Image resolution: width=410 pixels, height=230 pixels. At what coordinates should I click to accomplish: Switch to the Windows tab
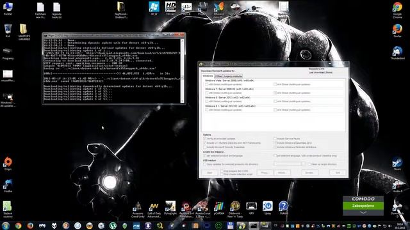tap(208, 76)
